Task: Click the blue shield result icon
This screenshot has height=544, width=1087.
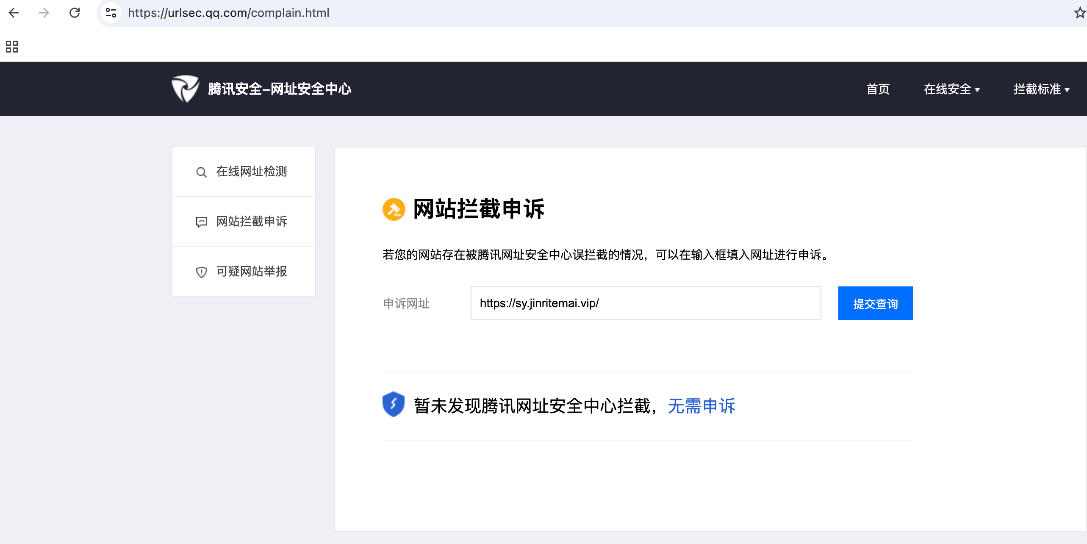Action: [x=393, y=404]
